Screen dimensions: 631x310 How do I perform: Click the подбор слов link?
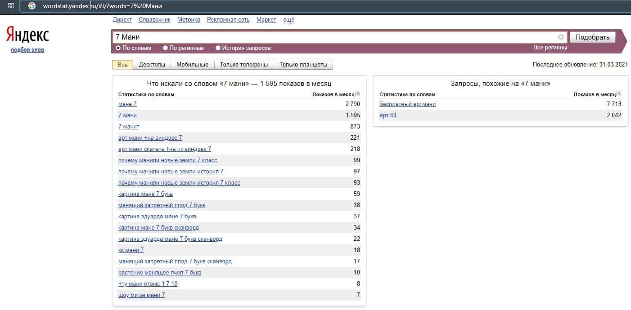[27, 50]
